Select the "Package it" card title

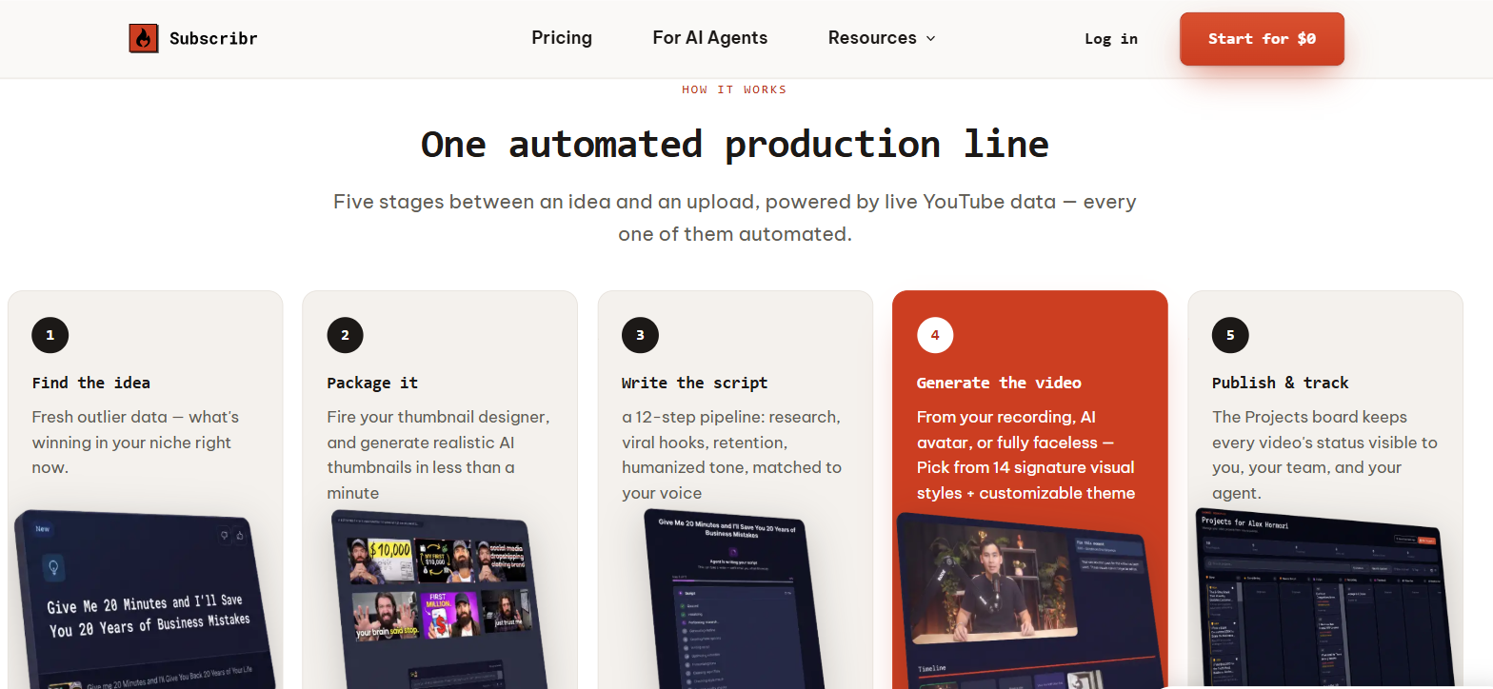372,383
